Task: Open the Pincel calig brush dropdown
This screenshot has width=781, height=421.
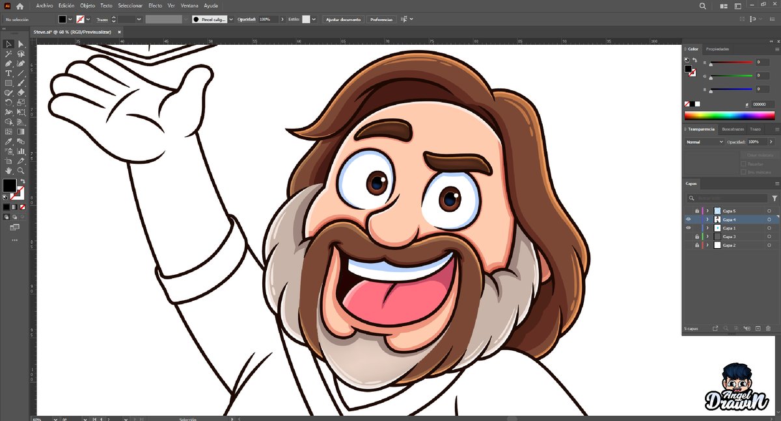Action: coord(231,19)
